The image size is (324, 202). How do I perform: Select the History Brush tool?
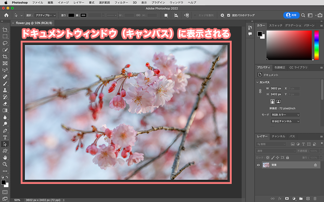[5, 97]
